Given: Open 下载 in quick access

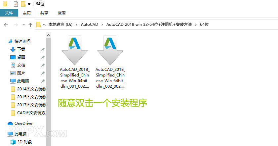Looking at the screenshot, I should (21, 49).
